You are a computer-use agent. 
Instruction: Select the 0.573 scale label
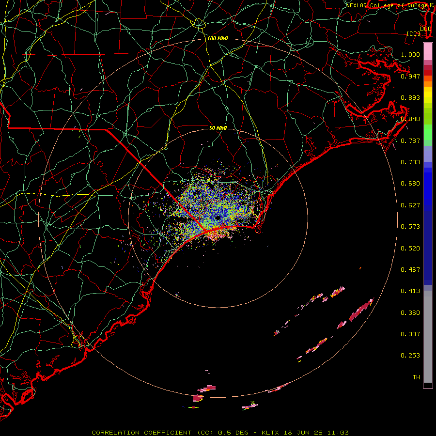410,226
